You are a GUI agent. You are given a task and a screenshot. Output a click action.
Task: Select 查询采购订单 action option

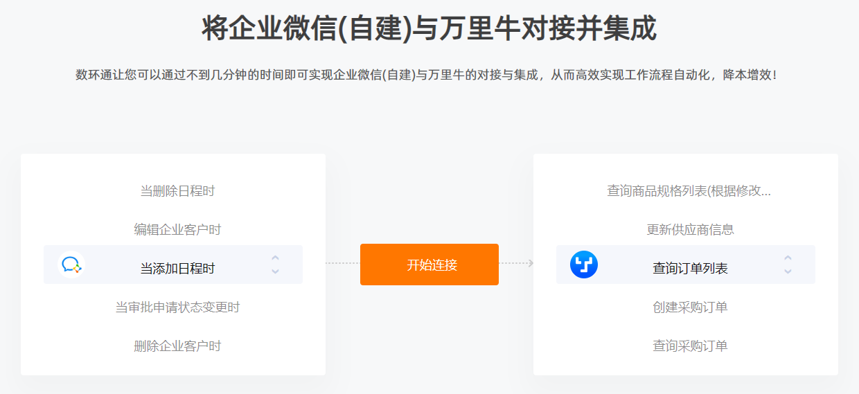click(690, 346)
